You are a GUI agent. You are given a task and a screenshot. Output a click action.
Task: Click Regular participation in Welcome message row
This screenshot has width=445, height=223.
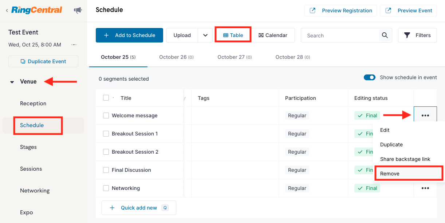click(297, 115)
